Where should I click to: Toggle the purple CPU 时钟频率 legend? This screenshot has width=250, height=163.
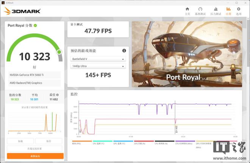(185, 142)
